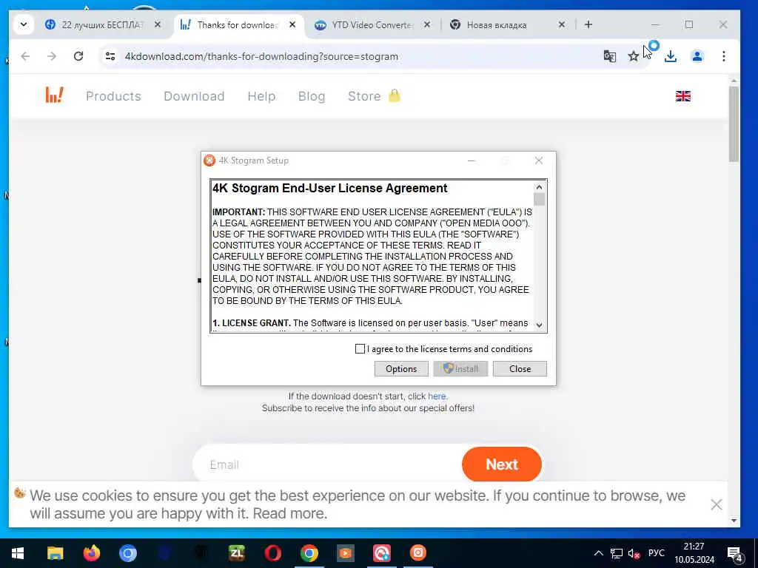Close the YTD Video Converter tab
The image size is (758, 568).
coord(427,24)
